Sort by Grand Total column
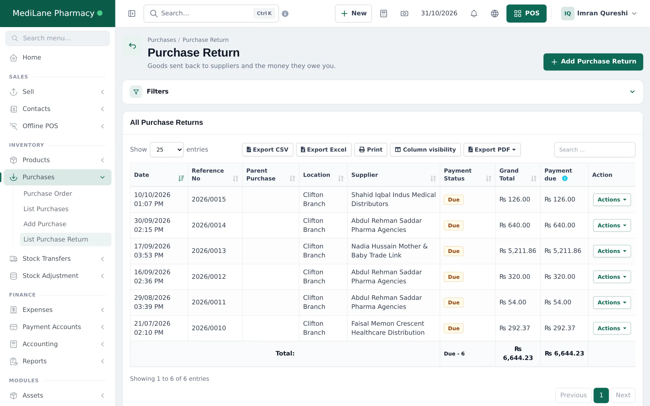 tap(534, 178)
